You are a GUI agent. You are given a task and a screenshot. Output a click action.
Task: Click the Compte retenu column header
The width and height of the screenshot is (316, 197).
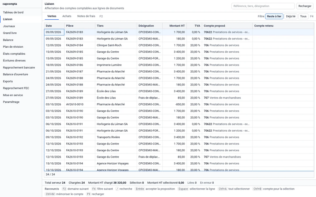[x=283, y=26]
